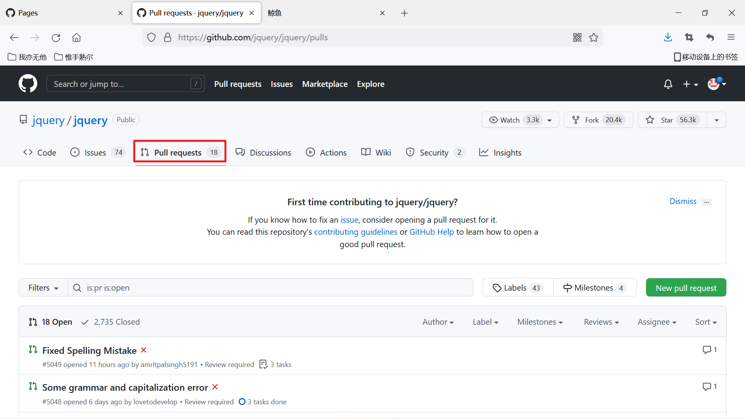This screenshot has height=419, width=745.
Task: Expand the Label dropdown filter
Action: tap(485, 322)
